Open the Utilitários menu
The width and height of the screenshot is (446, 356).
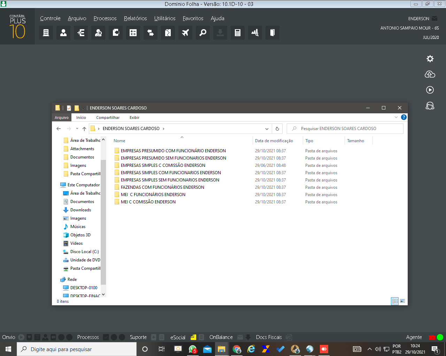[165, 18]
